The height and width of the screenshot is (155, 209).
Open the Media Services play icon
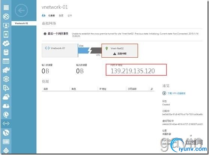6,79
